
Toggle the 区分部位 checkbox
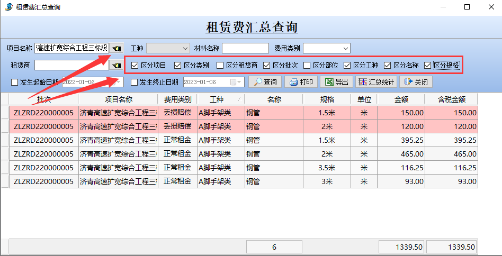pyautogui.click(x=307, y=66)
